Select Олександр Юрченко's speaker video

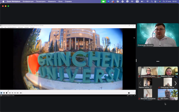pos(158,35)
